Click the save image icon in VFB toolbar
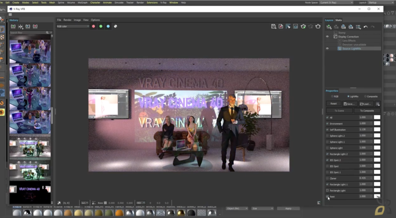This screenshot has height=218, width=396. pos(273,26)
